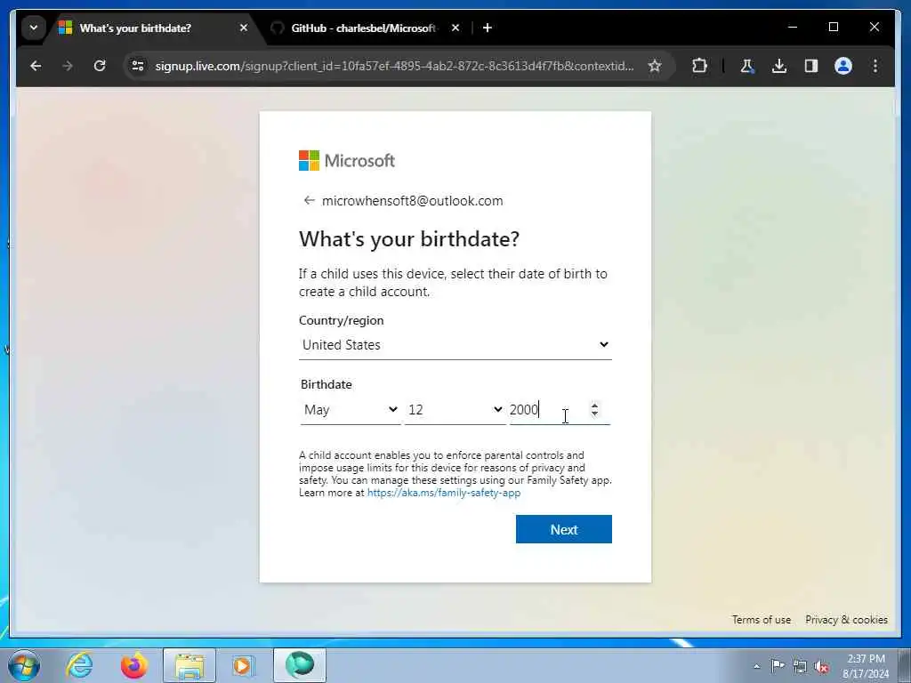Close the "What's your birthdate?" tab
Viewport: 911px width, 683px height.
(244, 28)
